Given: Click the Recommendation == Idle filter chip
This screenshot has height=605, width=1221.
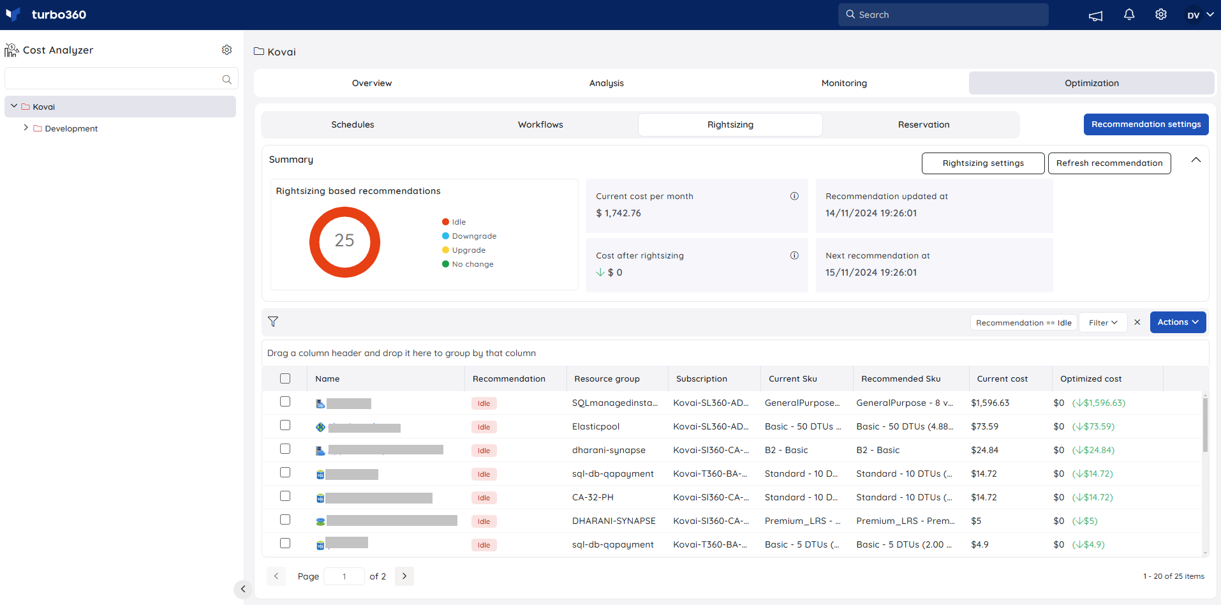Looking at the screenshot, I should pyautogui.click(x=1023, y=322).
